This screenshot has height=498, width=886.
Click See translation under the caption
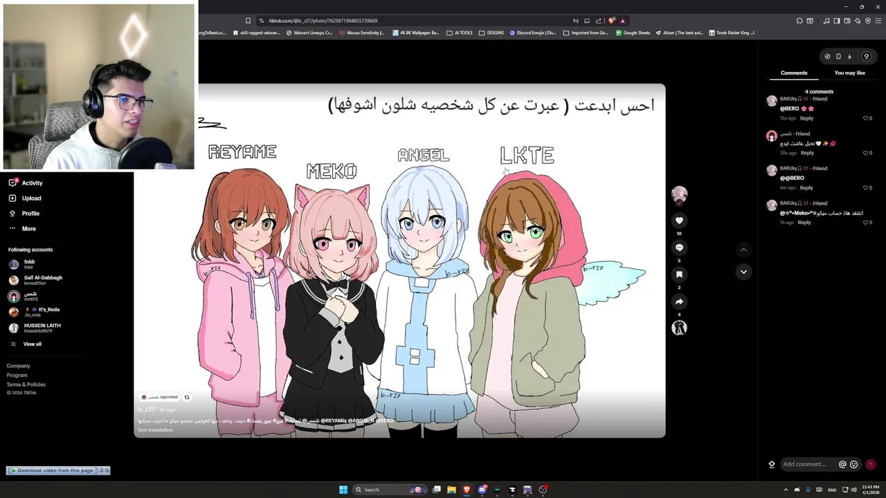(155, 430)
